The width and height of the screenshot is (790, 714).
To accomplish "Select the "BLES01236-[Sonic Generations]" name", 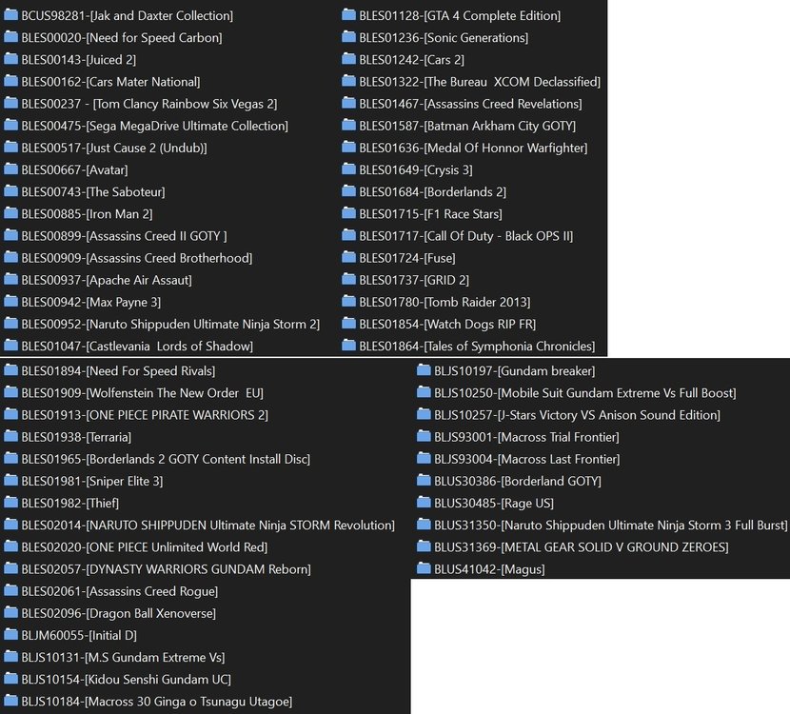I will (444, 38).
